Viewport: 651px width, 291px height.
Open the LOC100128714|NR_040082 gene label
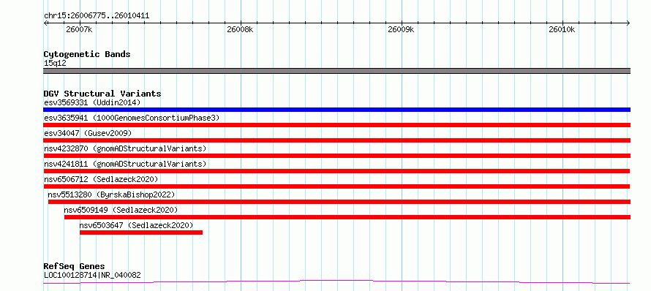(92, 275)
